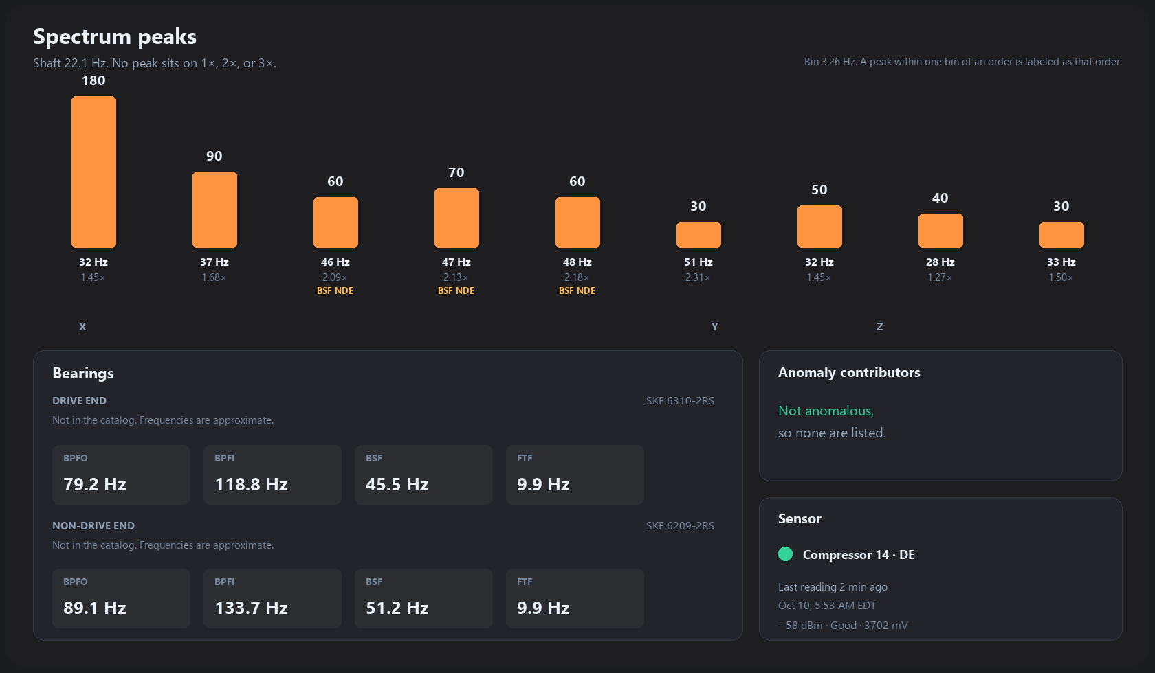Click the Bearings panel heading
This screenshot has height=673, width=1155.
point(83,373)
